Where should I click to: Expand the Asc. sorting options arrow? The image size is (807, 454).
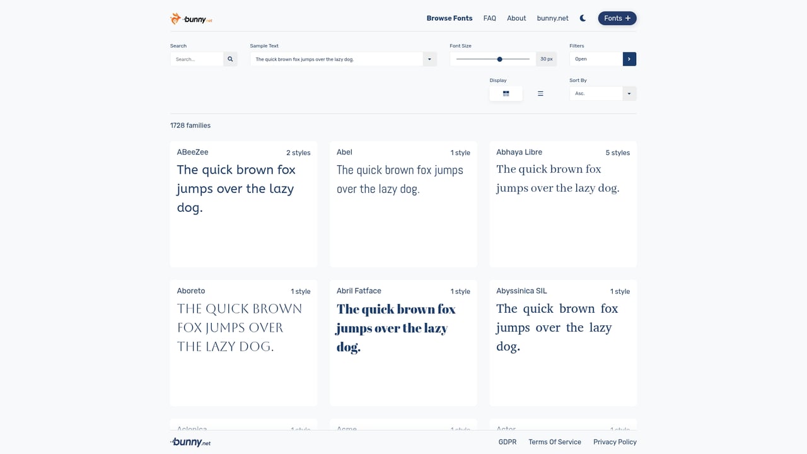pyautogui.click(x=629, y=93)
